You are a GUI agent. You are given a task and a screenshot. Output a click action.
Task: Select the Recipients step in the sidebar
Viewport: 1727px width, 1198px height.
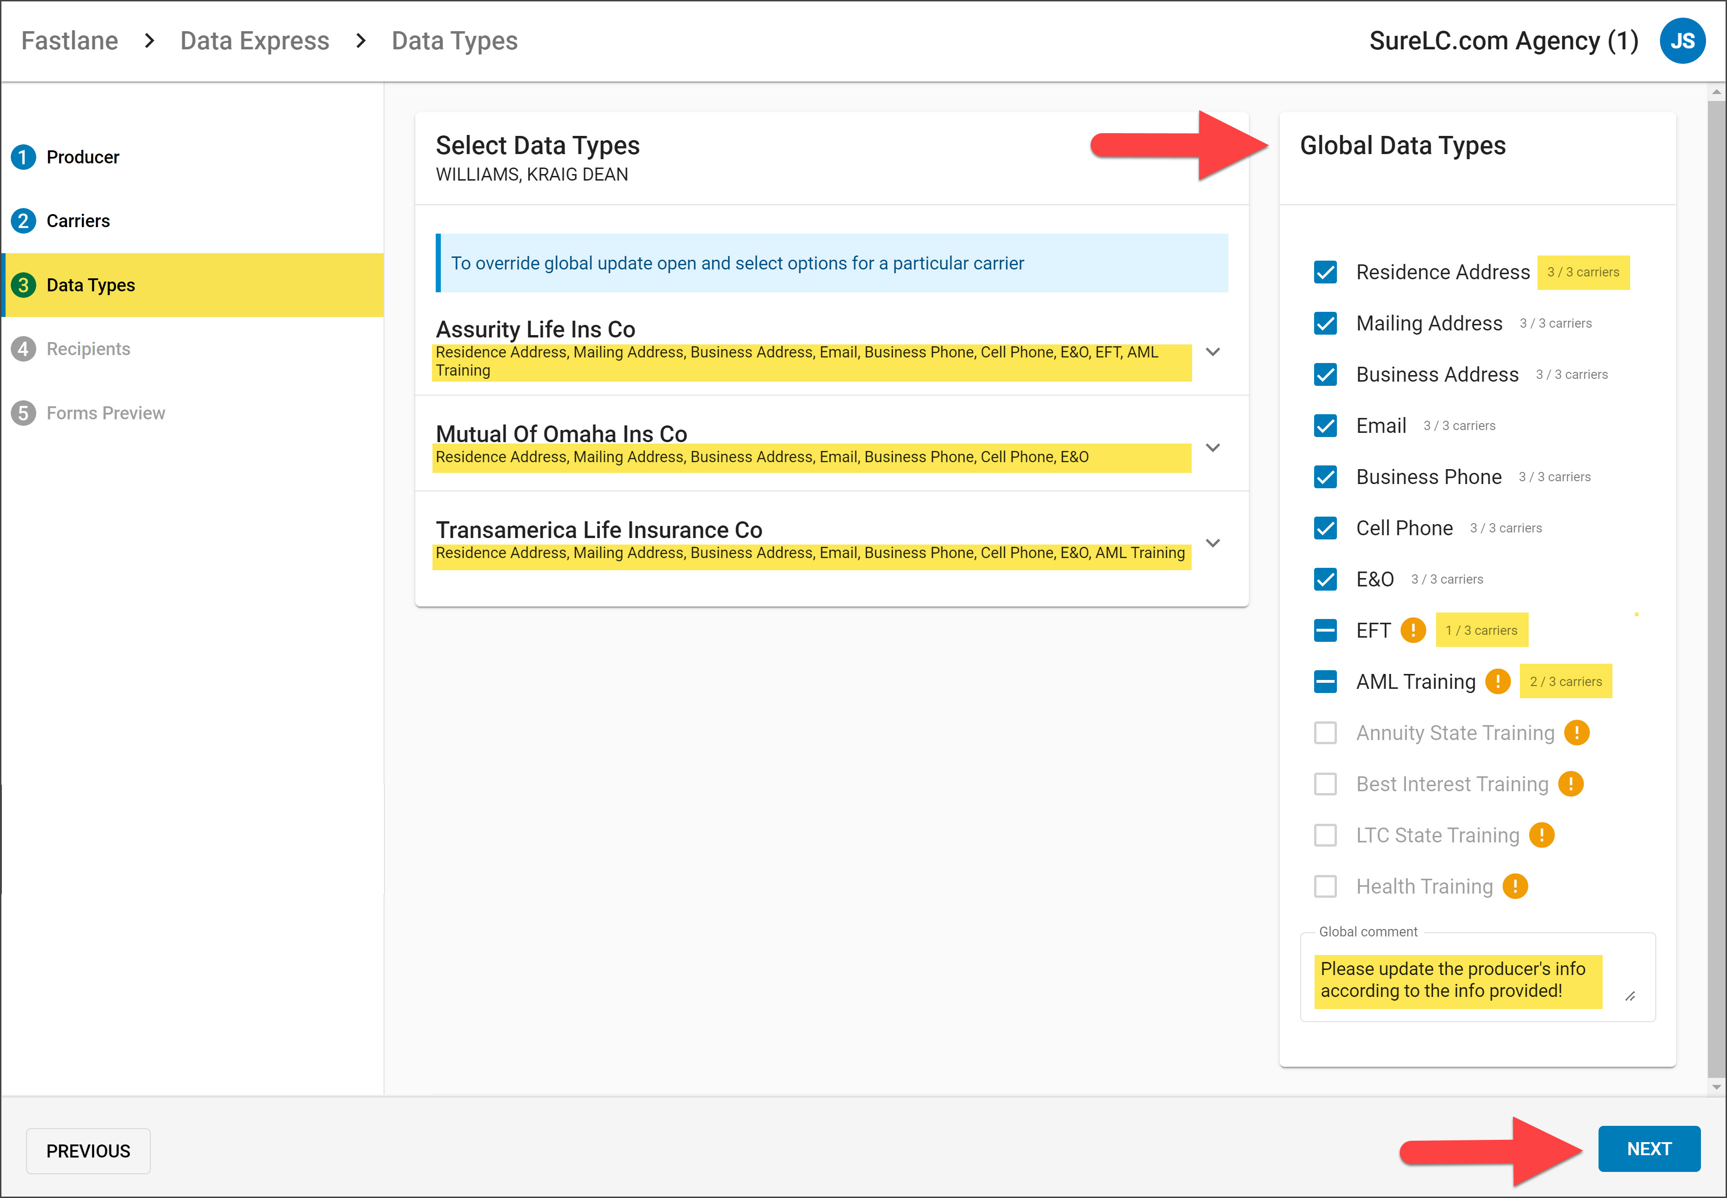click(88, 348)
